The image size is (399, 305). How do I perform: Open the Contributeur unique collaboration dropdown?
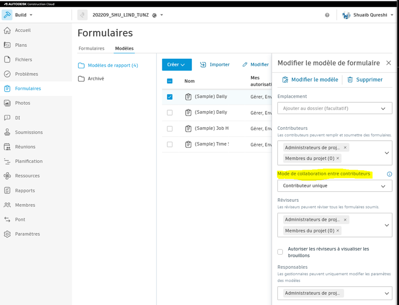point(334,186)
